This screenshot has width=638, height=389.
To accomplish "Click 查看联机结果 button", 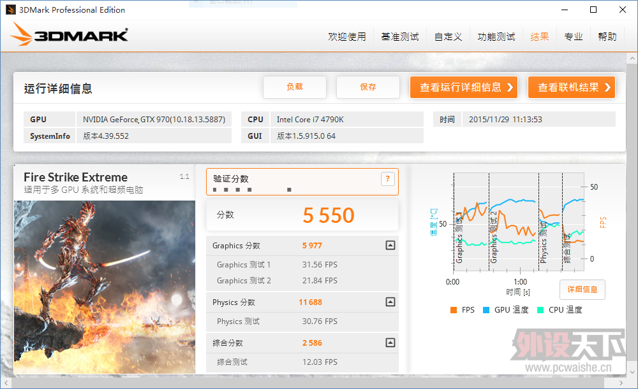I will click(x=572, y=87).
